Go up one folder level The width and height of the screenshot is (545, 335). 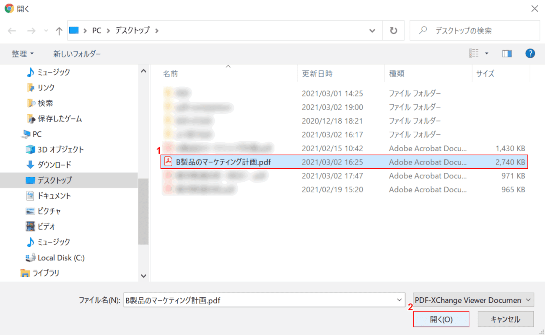pos(59,31)
